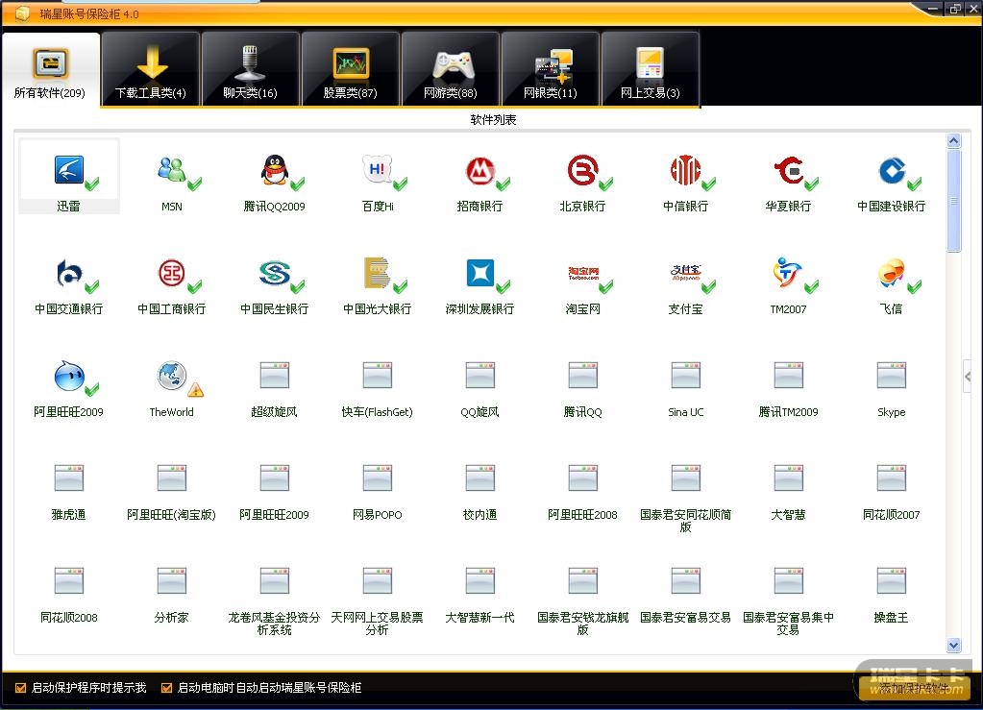Screen dimensions: 983x710
Task: Toggle 启动保护程序时提示我 checkbox
Action: coord(21,688)
